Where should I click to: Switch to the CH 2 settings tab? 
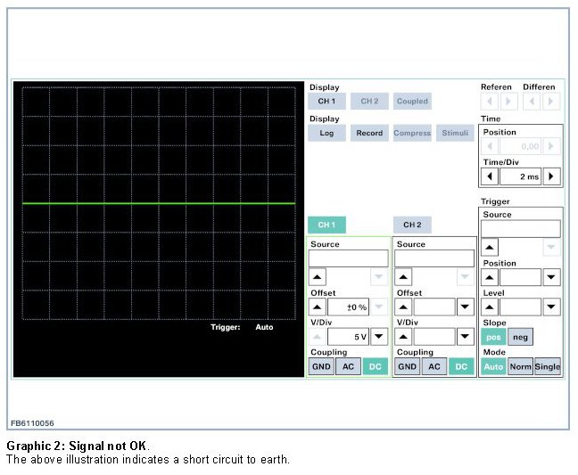click(x=411, y=225)
